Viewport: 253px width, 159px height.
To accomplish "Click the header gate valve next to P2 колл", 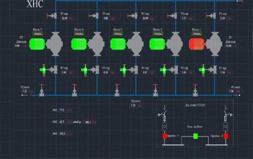I will [x=41, y=90].
